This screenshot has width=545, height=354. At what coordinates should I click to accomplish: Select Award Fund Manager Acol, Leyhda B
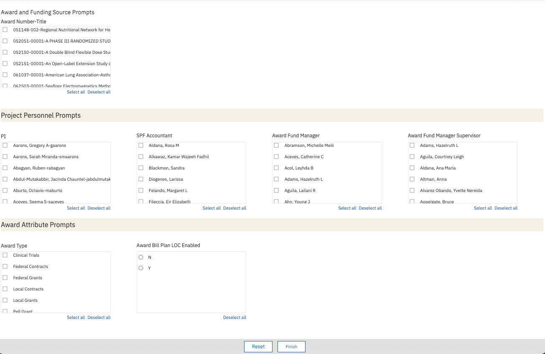click(x=276, y=168)
